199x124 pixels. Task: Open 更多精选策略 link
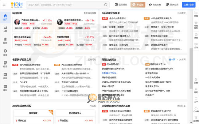90,13
